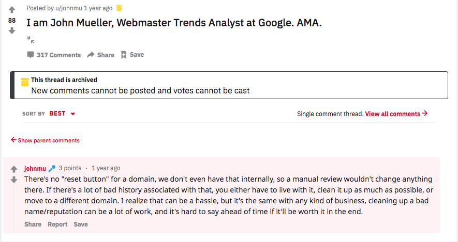Share johnmu's comment
This screenshot has width=458, height=242.
33,224
